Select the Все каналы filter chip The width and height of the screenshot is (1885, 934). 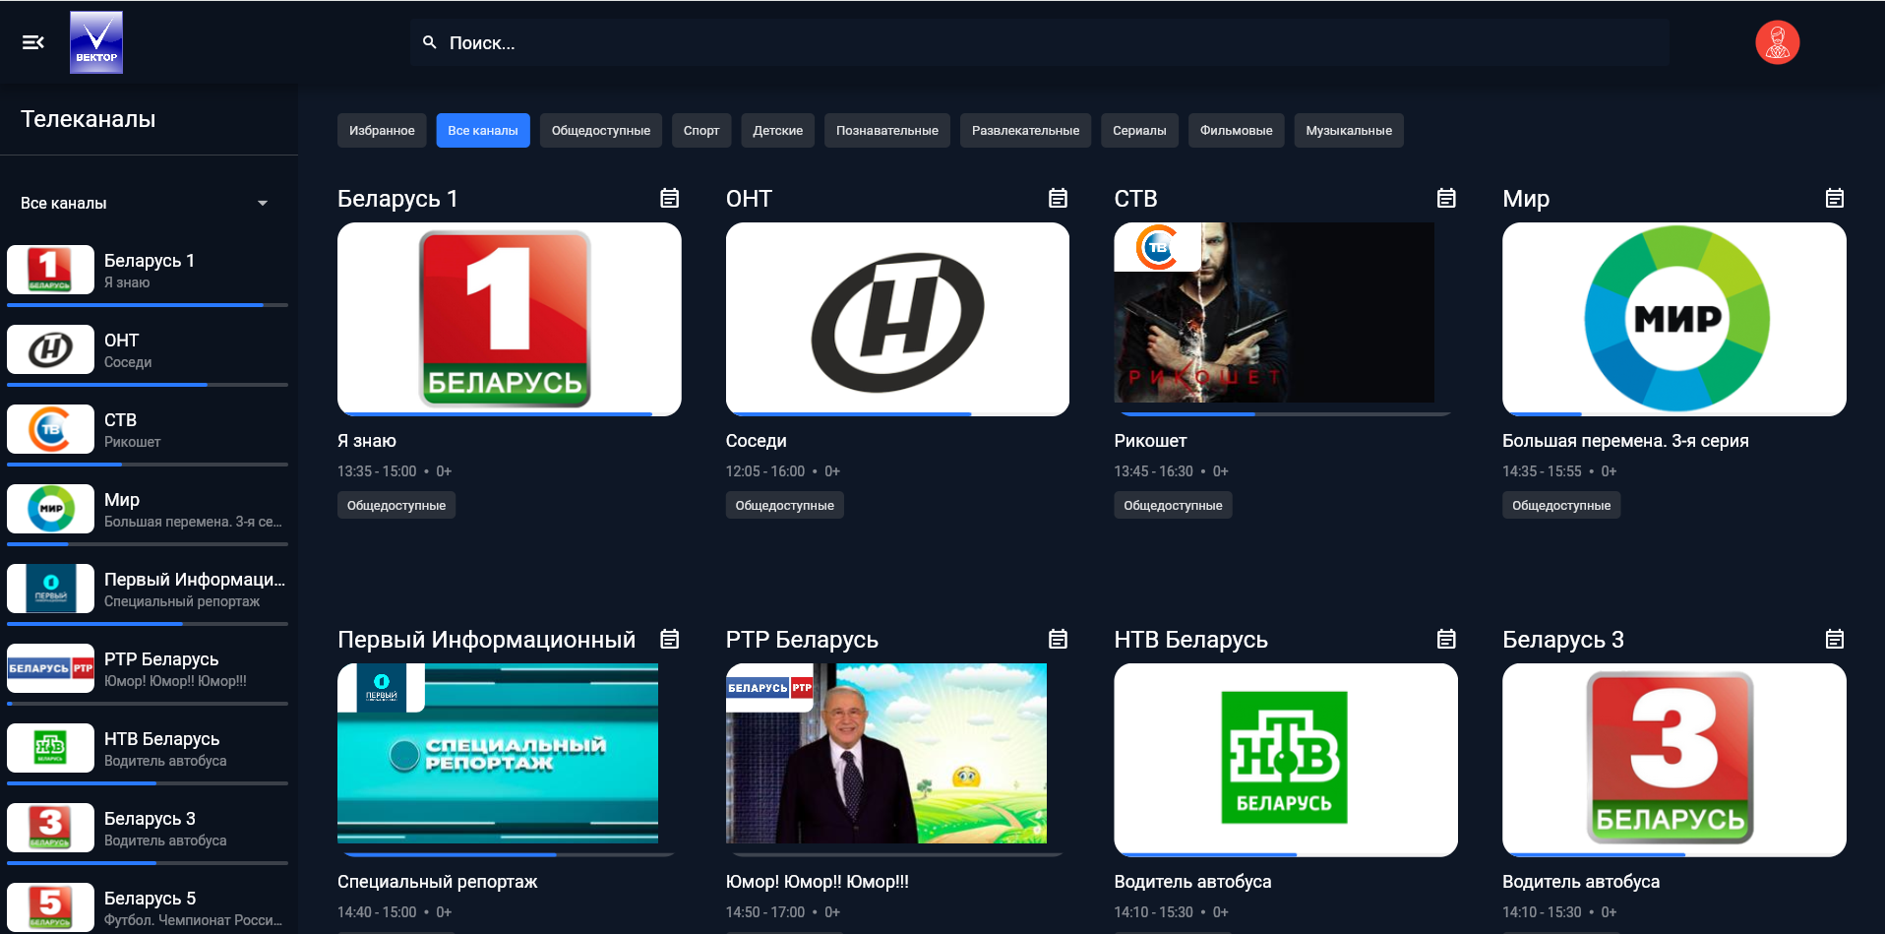(x=483, y=130)
